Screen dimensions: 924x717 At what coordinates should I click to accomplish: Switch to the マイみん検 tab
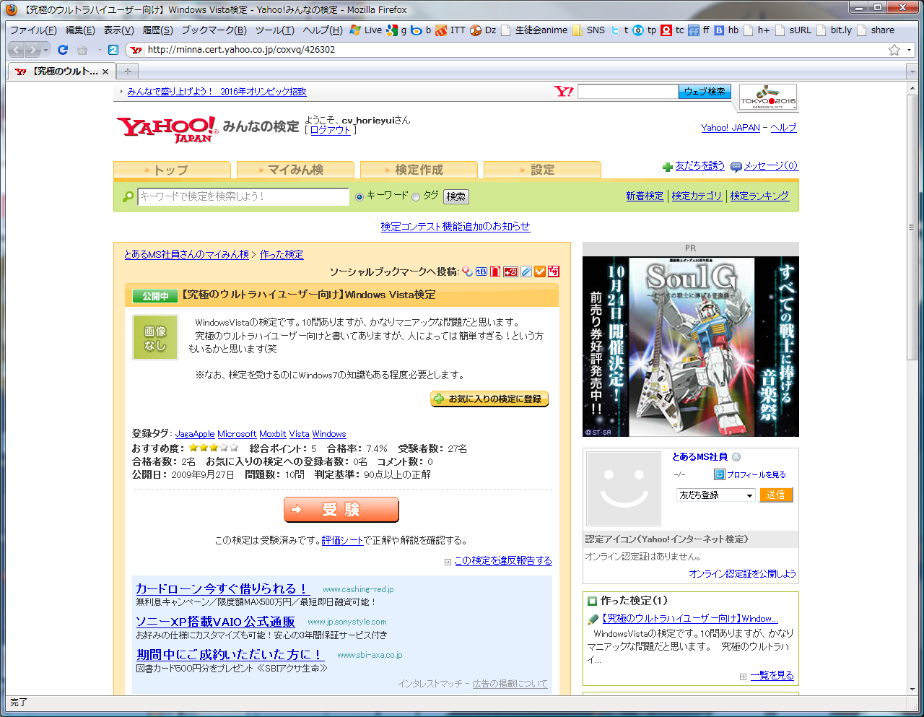(x=295, y=170)
